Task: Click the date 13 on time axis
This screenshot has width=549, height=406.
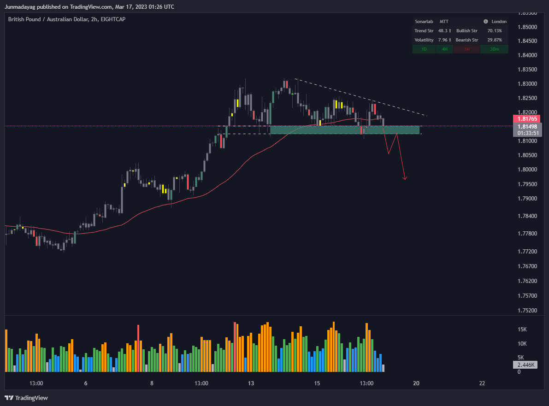Action: point(251,383)
